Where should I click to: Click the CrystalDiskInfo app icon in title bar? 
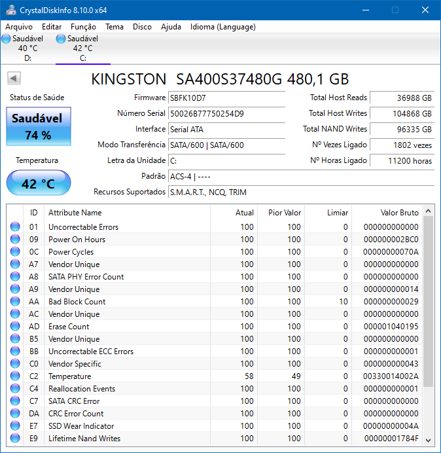click(x=11, y=10)
